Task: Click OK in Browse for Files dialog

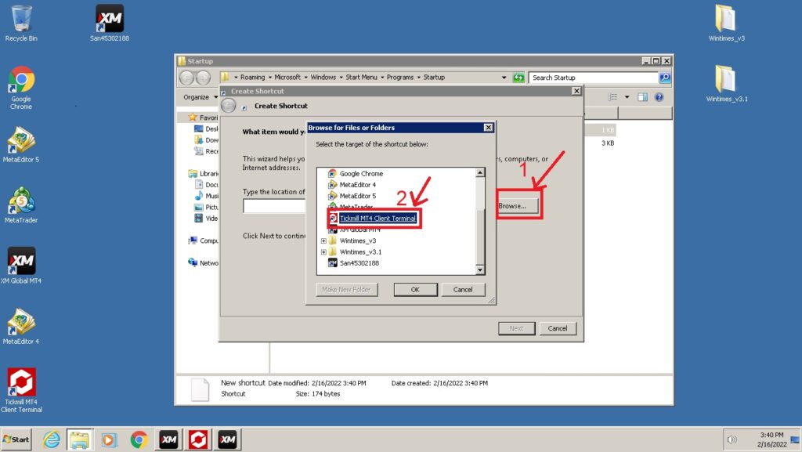Action: [x=415, y=289]
